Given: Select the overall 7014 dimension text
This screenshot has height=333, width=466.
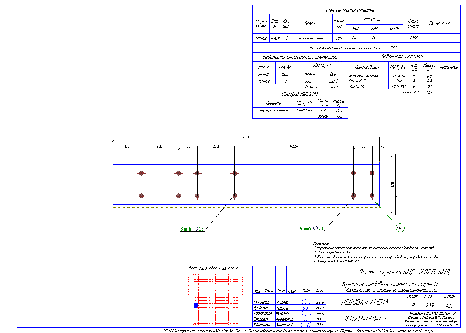Looking at the screenshot, I should tap(246, 137).
